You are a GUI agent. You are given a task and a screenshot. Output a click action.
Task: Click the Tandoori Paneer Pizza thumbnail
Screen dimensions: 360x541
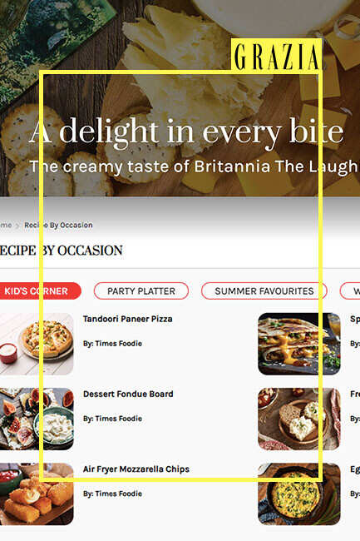[x=37, y=344]
